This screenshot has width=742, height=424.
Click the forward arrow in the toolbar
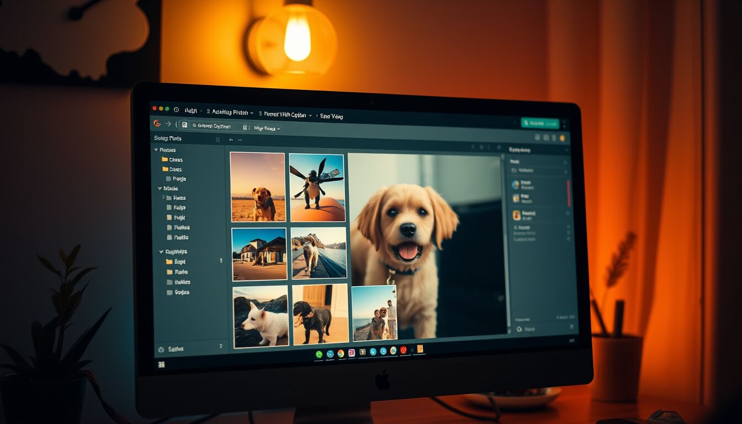pos(168,124)
